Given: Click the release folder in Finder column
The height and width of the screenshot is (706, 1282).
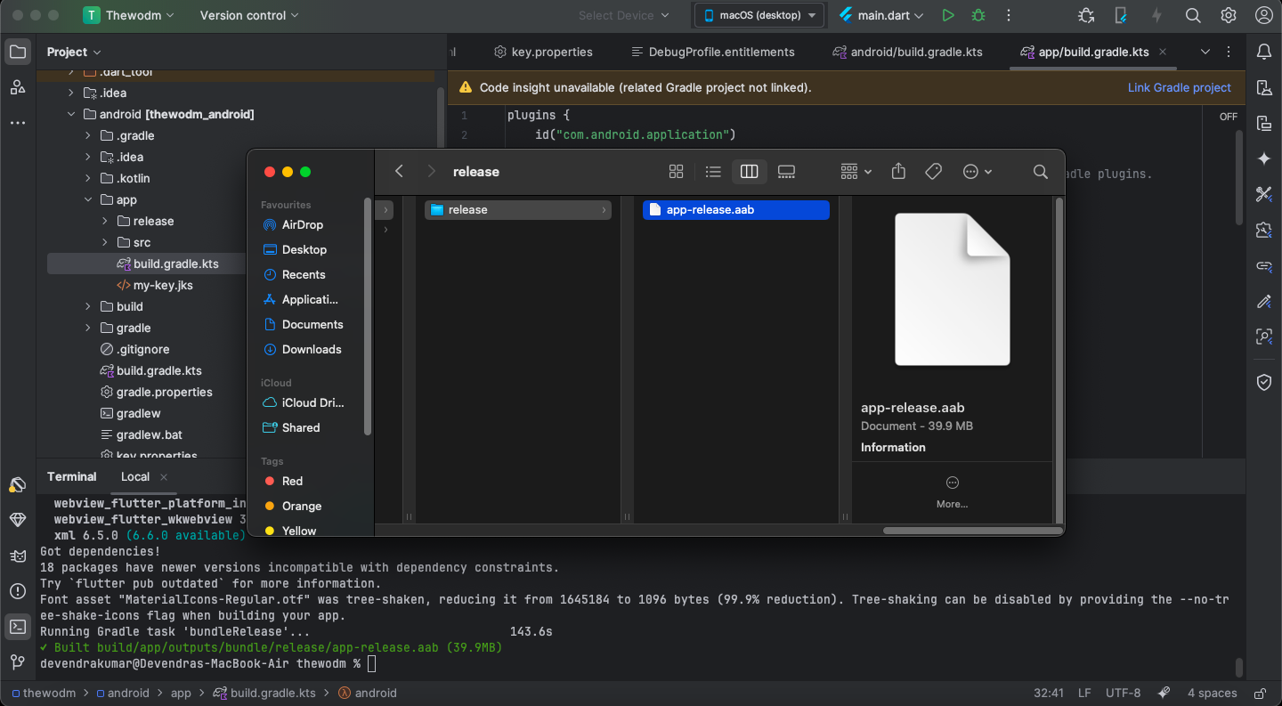Looking at the screenshot, I should 518,210.
